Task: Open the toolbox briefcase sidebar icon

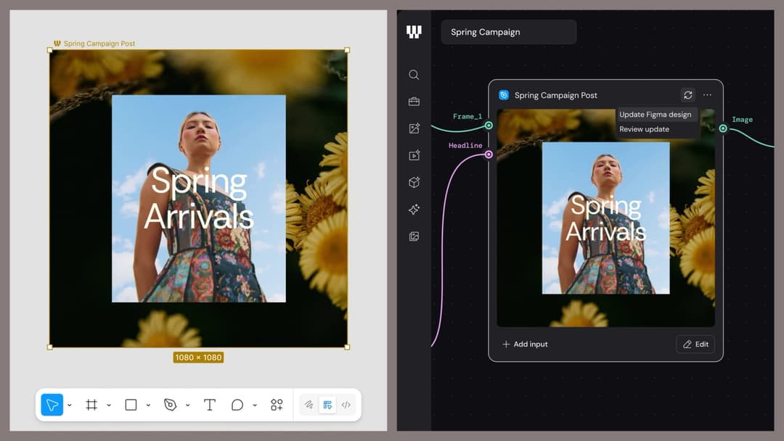Action: 414,102
